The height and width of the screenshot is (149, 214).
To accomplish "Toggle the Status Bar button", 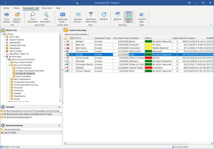I will pyautogui.click(x=129, y=17).
